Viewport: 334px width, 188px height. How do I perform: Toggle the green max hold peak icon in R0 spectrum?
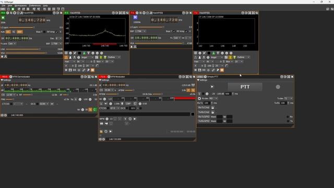pos(84,53)
